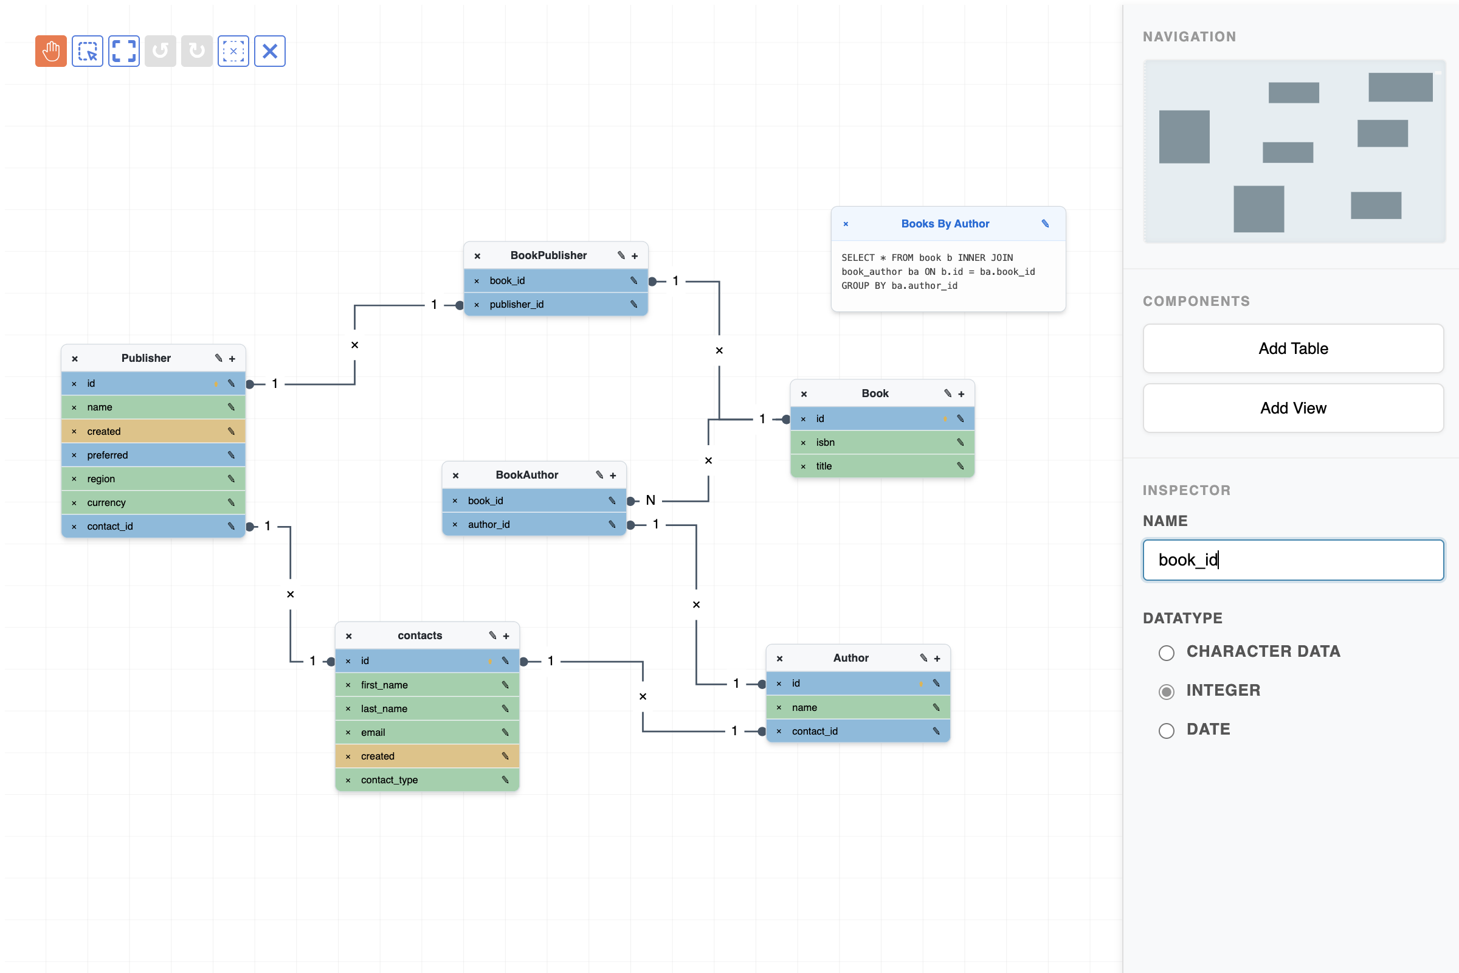Select the Author name column row
Image resolution: width=1459 pixels, height=973 pixels.
point(858,707)
